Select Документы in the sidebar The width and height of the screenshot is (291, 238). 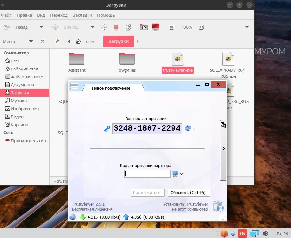[25, 85]
